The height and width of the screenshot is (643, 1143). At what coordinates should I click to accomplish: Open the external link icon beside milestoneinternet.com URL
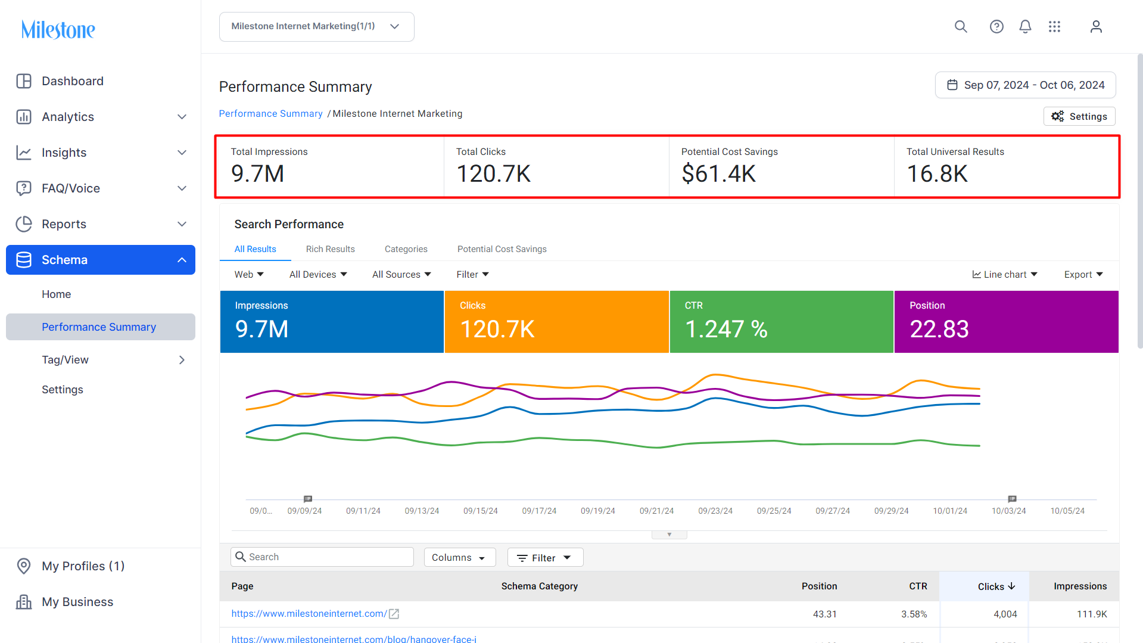point(394,614)
